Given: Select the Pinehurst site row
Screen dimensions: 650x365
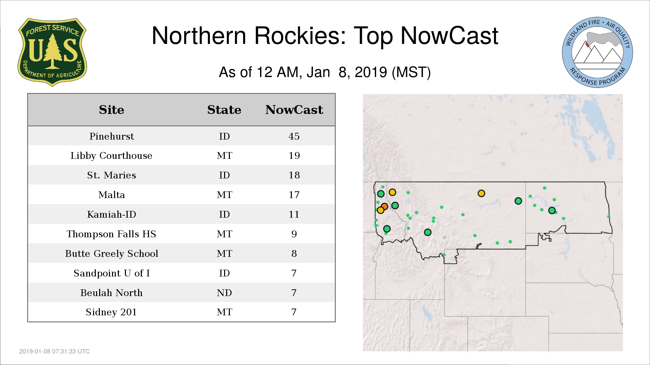Looking at the screenshot, I should click(x=111, y=136).
